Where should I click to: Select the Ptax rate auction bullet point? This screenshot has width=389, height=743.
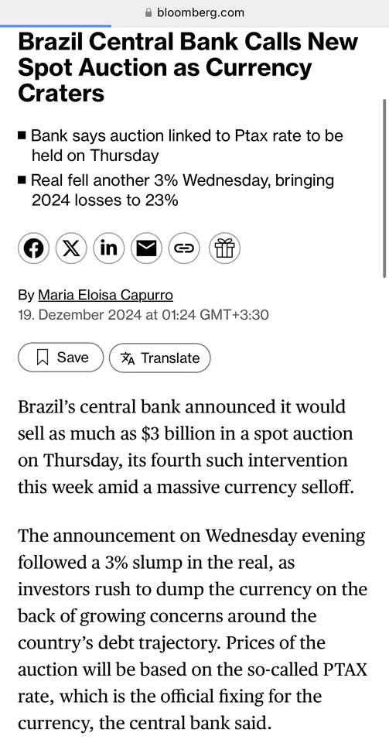181,146
